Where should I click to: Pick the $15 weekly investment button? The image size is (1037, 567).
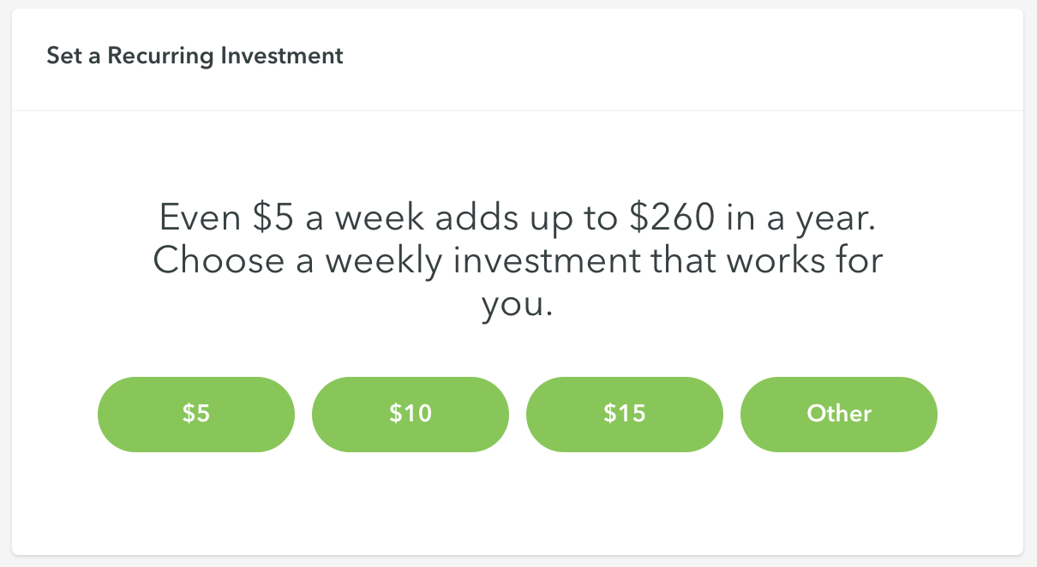(625, 415)
